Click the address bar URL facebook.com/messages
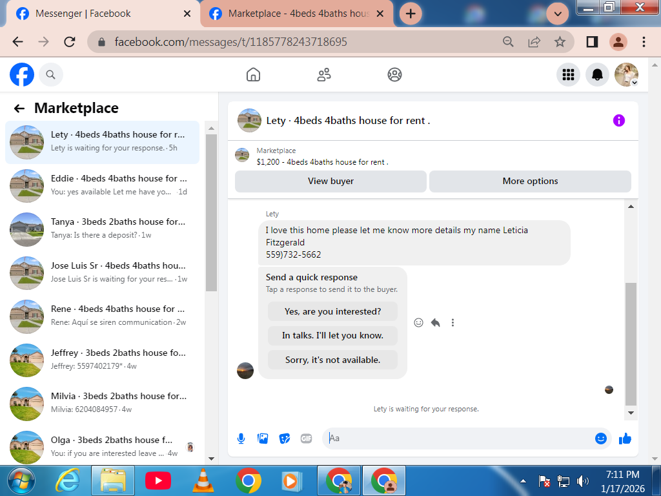Image resolution: width=661 pixels, height=496 pixels. (230, 42)
